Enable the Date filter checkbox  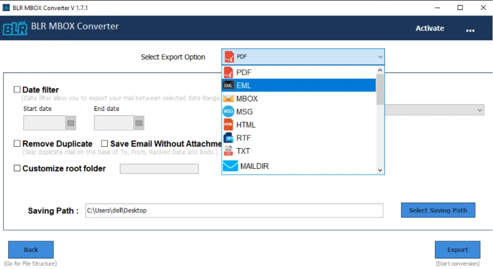17,89
